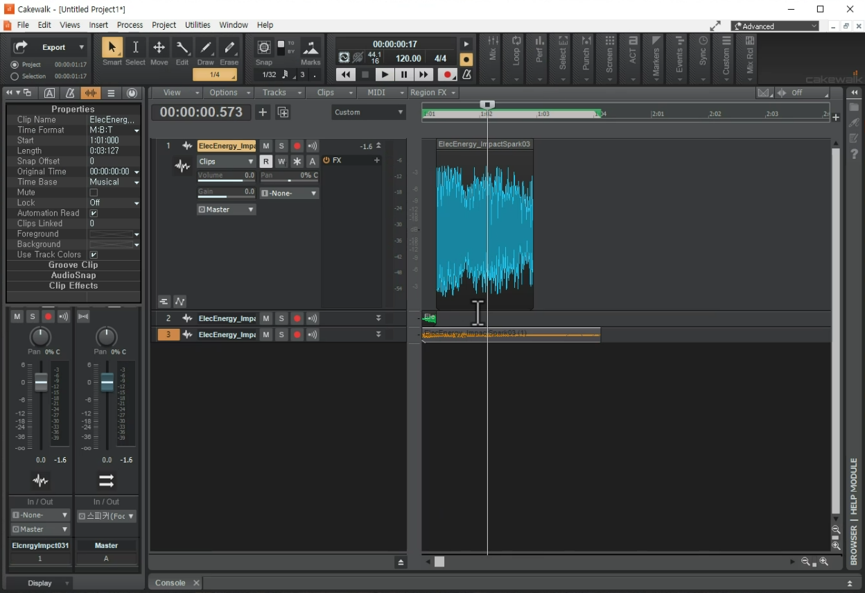Add a track with the plus icon

(x=263, y=112)
